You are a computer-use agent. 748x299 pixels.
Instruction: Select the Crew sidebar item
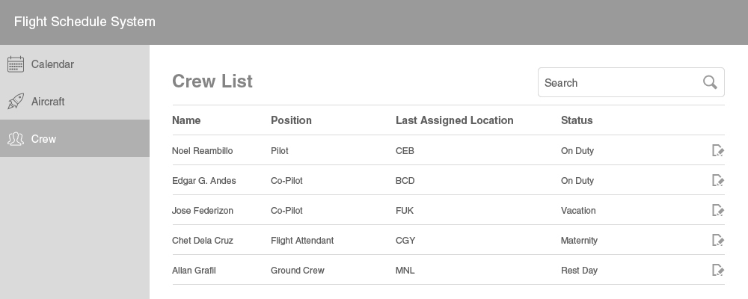tap(75, 138)
